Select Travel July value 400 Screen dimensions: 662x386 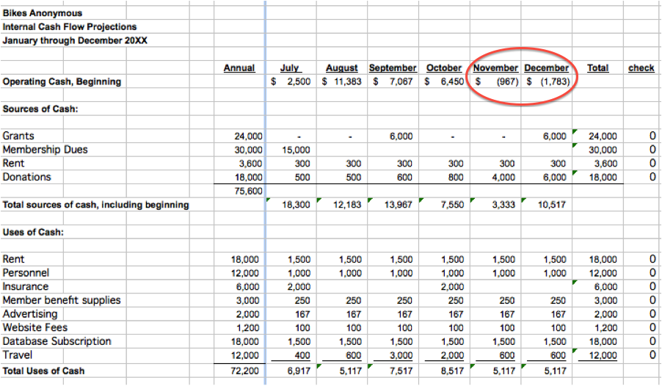302,356
